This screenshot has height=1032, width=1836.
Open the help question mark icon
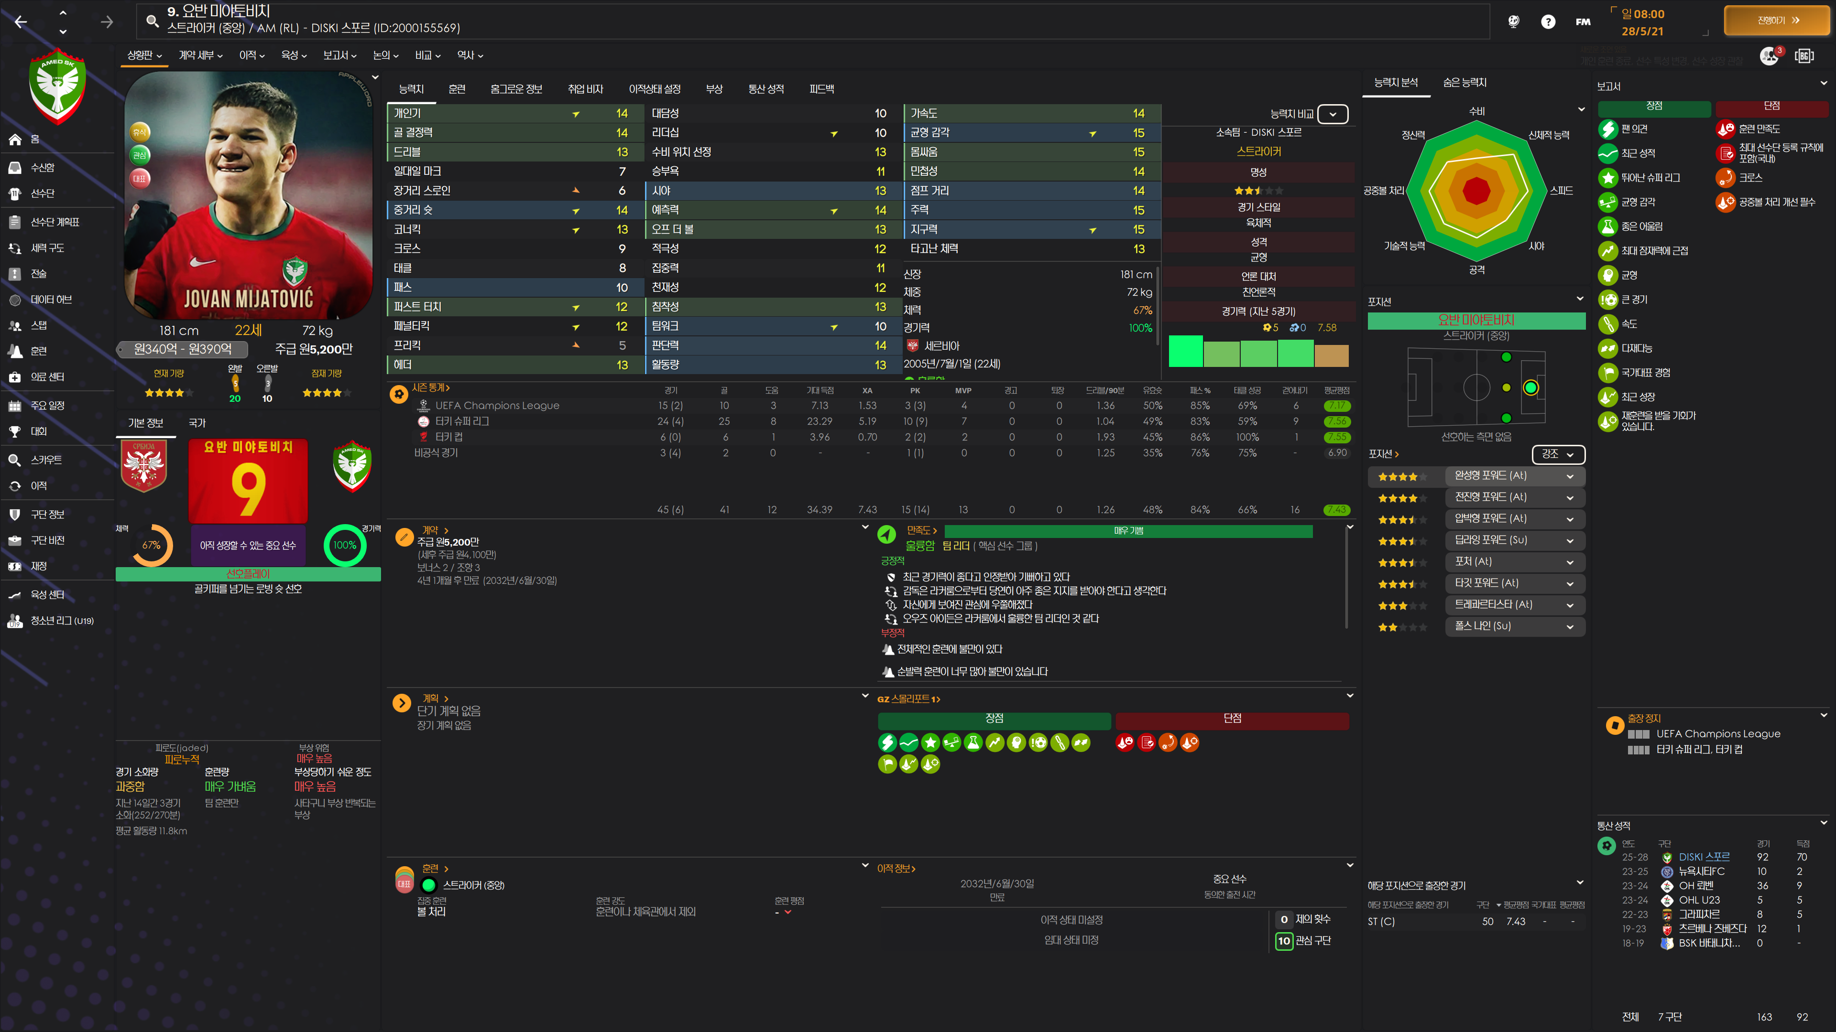1547,22
